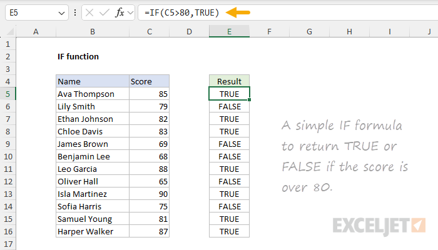
Task: Click TRUE result in Samuel Young row
Action: pos(230,219)
